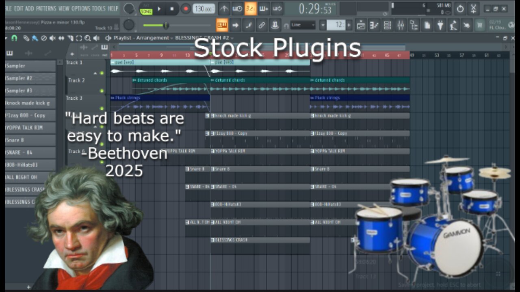Image resolution: width=520 pixels, height=292 pixels.
Task: Select the Slice tool in playlist toolbar
Action: coord(70,38)
